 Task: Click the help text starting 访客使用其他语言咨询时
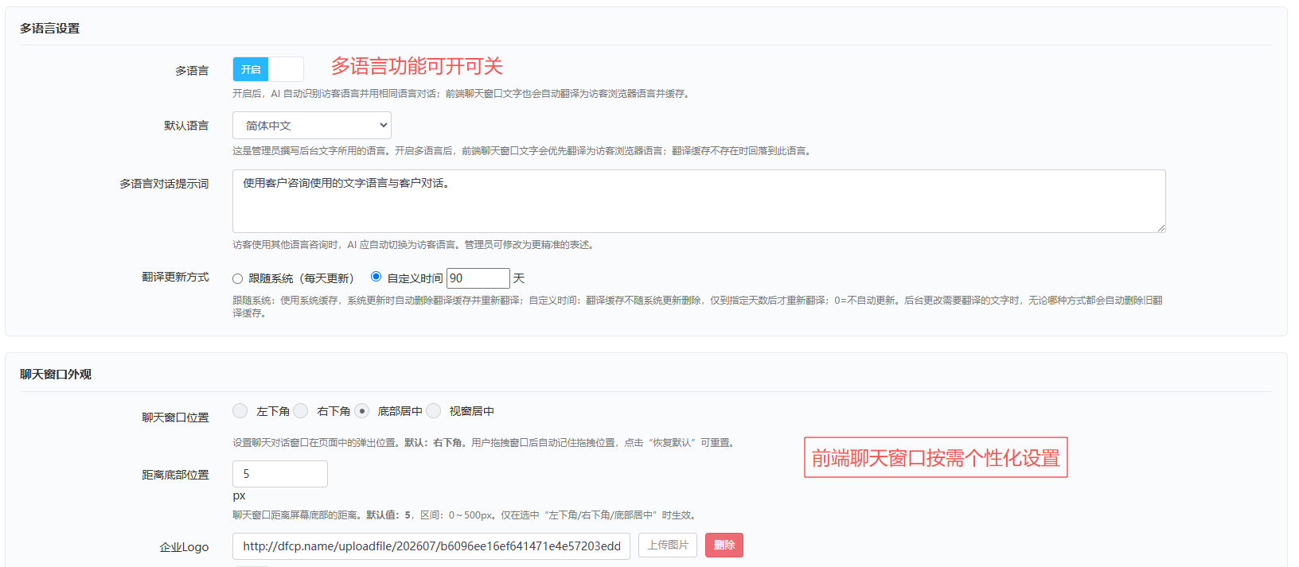coord(414,245)
